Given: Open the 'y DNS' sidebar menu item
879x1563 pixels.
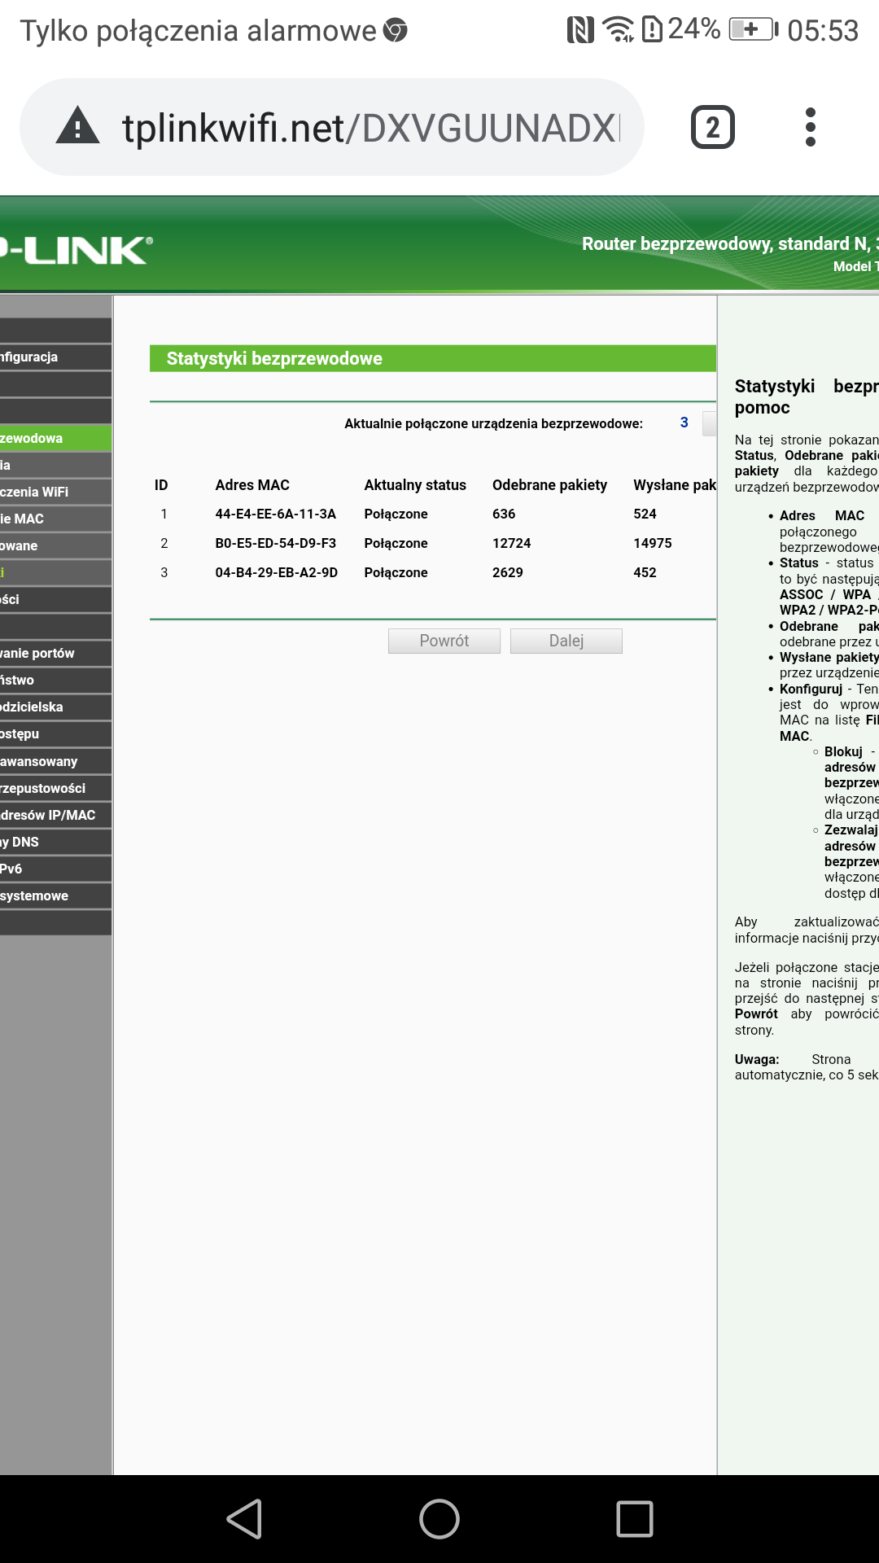Looking at the screenshot, I should (55, 842).
